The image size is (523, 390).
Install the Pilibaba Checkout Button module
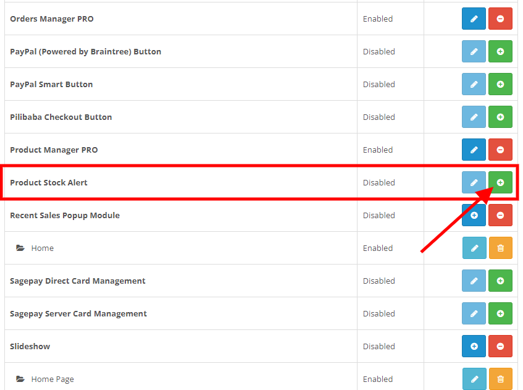(x=500, y=117)
